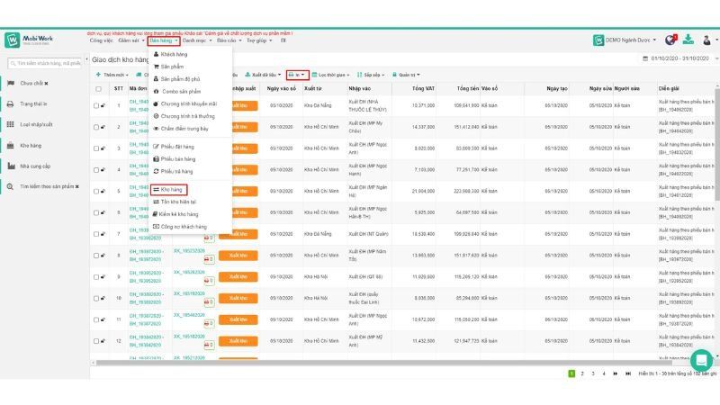Click the MobiWork logo in the header

click(x=30, y=40)
